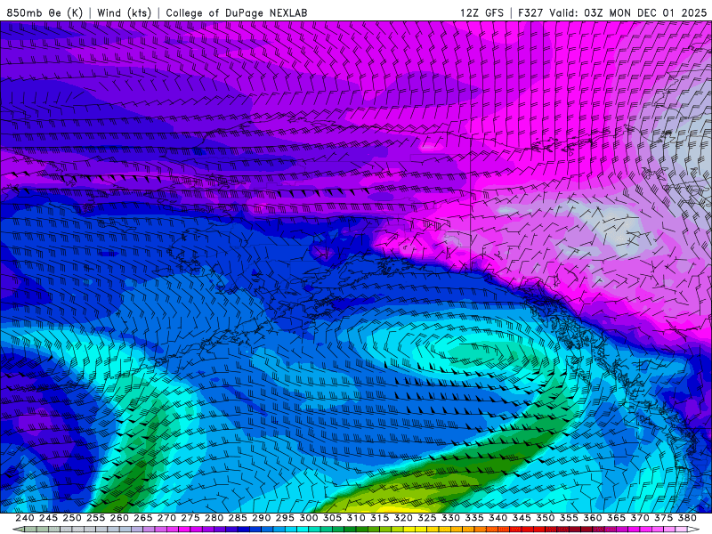Select the 260 value on the color scale
The height and width of the screenshot is (534, 712).
click(119, 518)
